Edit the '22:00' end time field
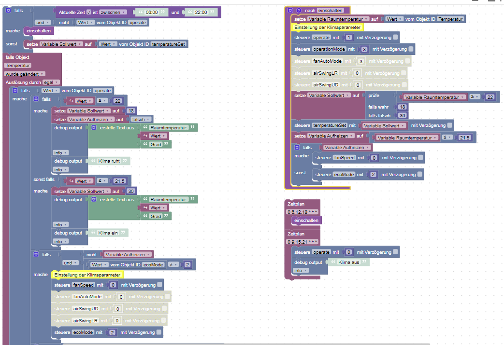This screenshot has width=504, height=345. [201, 12]
